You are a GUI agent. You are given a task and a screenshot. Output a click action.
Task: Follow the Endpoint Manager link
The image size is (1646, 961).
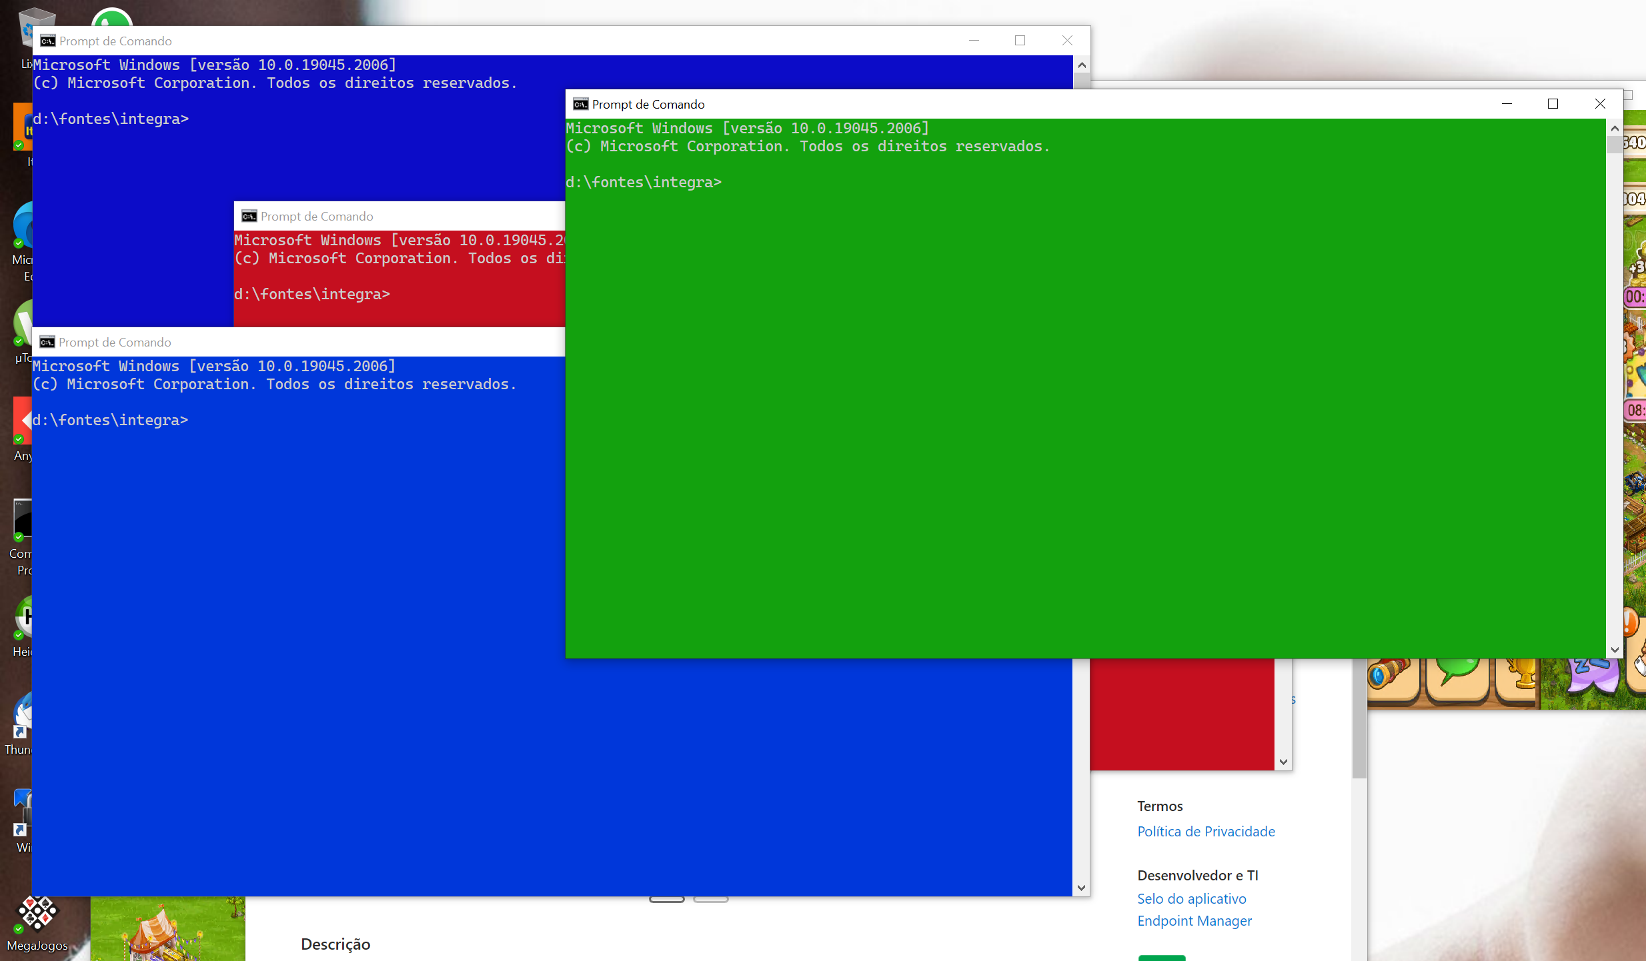[1194, 920]
